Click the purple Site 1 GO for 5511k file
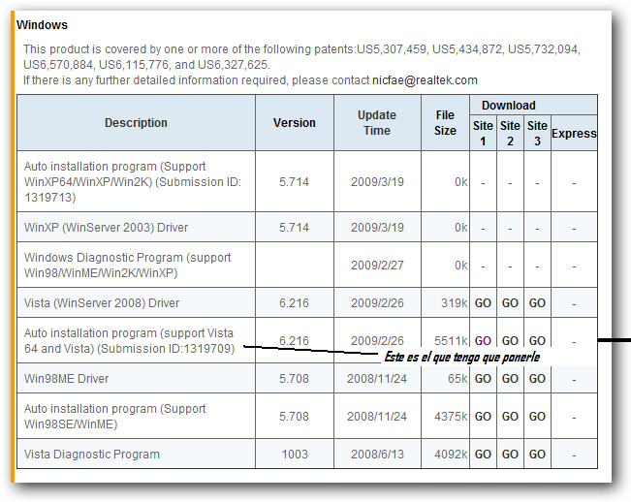 pos(483,341)
